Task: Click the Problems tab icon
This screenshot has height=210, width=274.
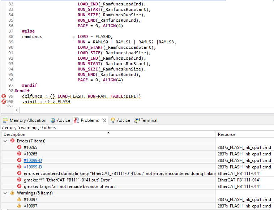Action: coord(76,120)
